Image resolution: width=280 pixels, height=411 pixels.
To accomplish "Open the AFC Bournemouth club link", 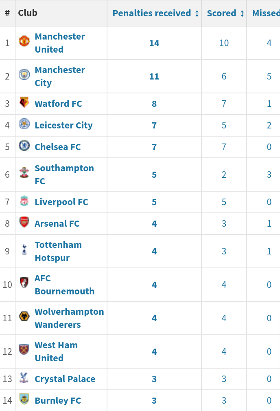I will (x=64, y=285).
